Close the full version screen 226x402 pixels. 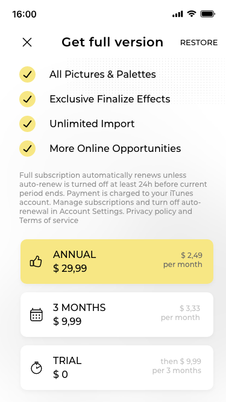27,42
